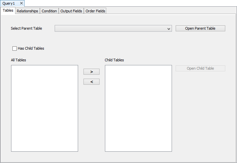Click inside the All Tables list box

click(x=45, y=108)
